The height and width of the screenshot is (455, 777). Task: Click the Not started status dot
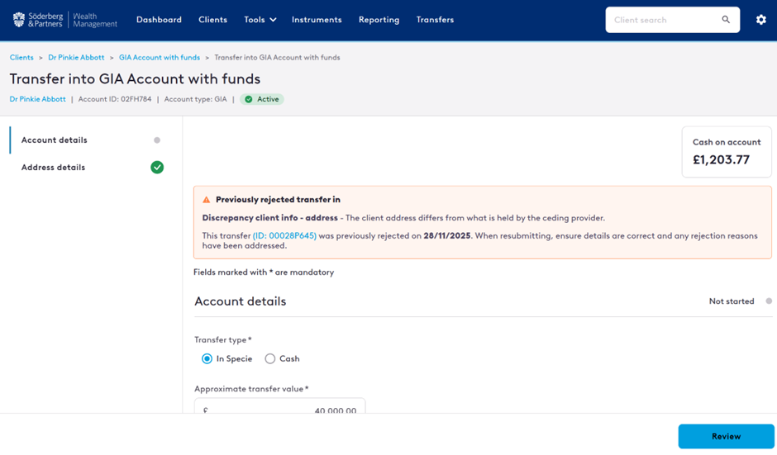point(769,301)
